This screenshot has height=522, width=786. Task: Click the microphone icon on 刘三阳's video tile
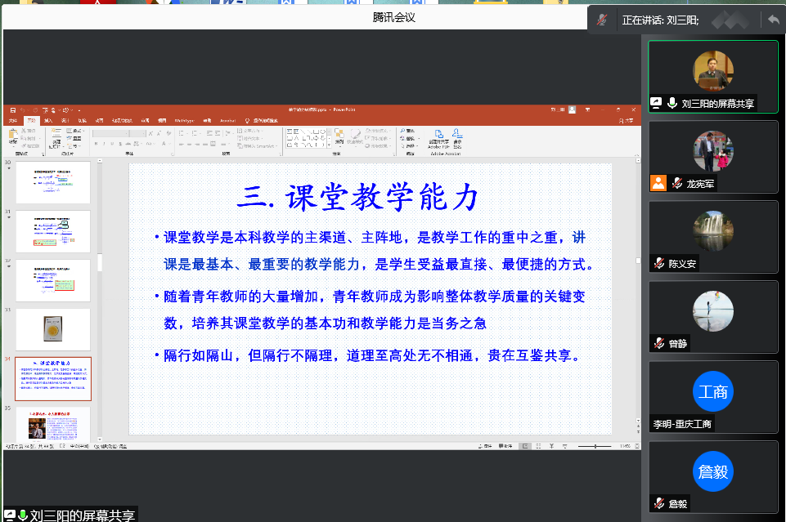tap(672, 103)
